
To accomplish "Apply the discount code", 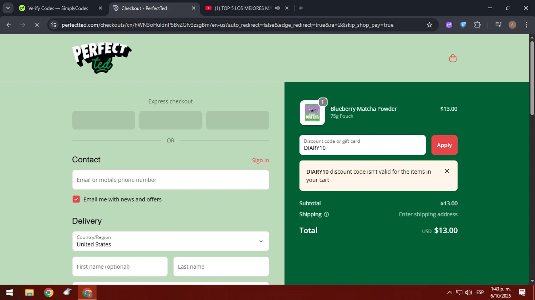I will coord(444,145).
